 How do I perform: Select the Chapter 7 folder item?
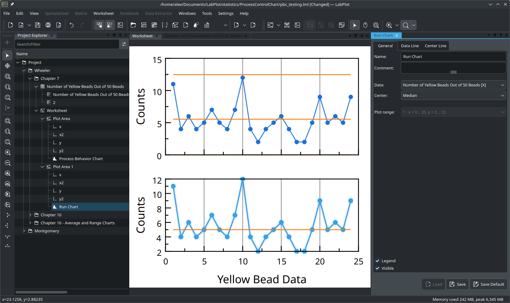pyautogui.click(x=50, y=78)
